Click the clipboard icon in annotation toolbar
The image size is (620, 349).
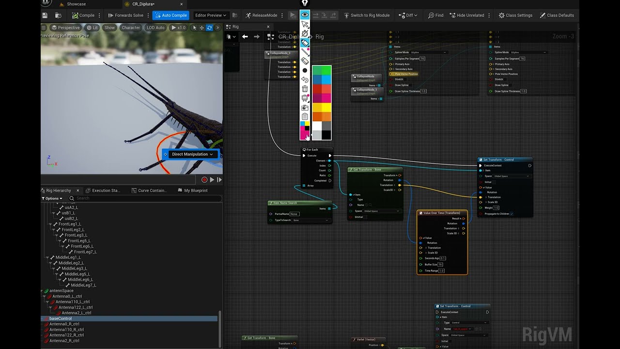(x=305, y=116)
